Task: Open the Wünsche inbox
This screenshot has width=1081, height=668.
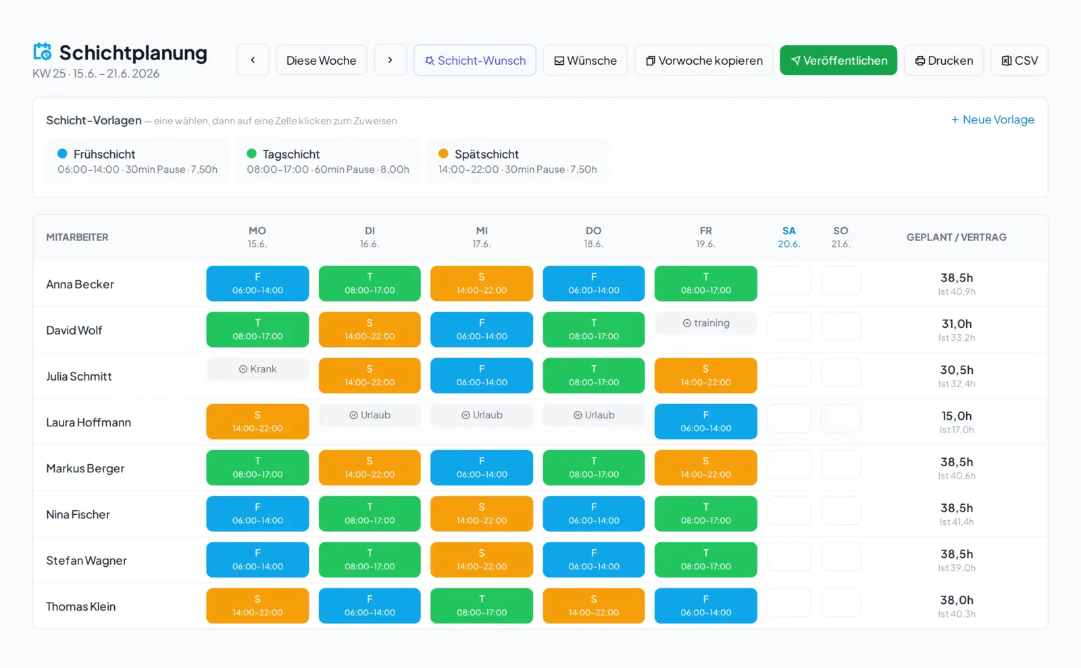Action: click(x=585, y=60)
